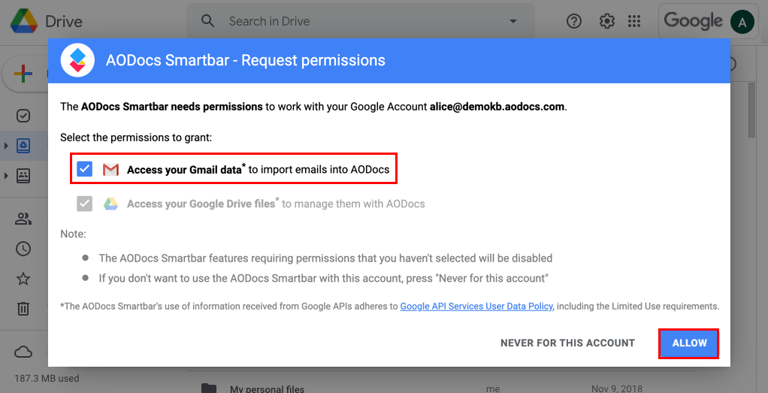Click Never For This Account button
Image resolution: width=768 pixels, height=393 pixels.
(x=567, y=343)
